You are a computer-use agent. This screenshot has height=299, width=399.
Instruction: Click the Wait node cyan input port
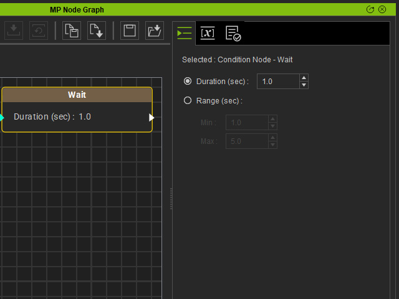2,118
